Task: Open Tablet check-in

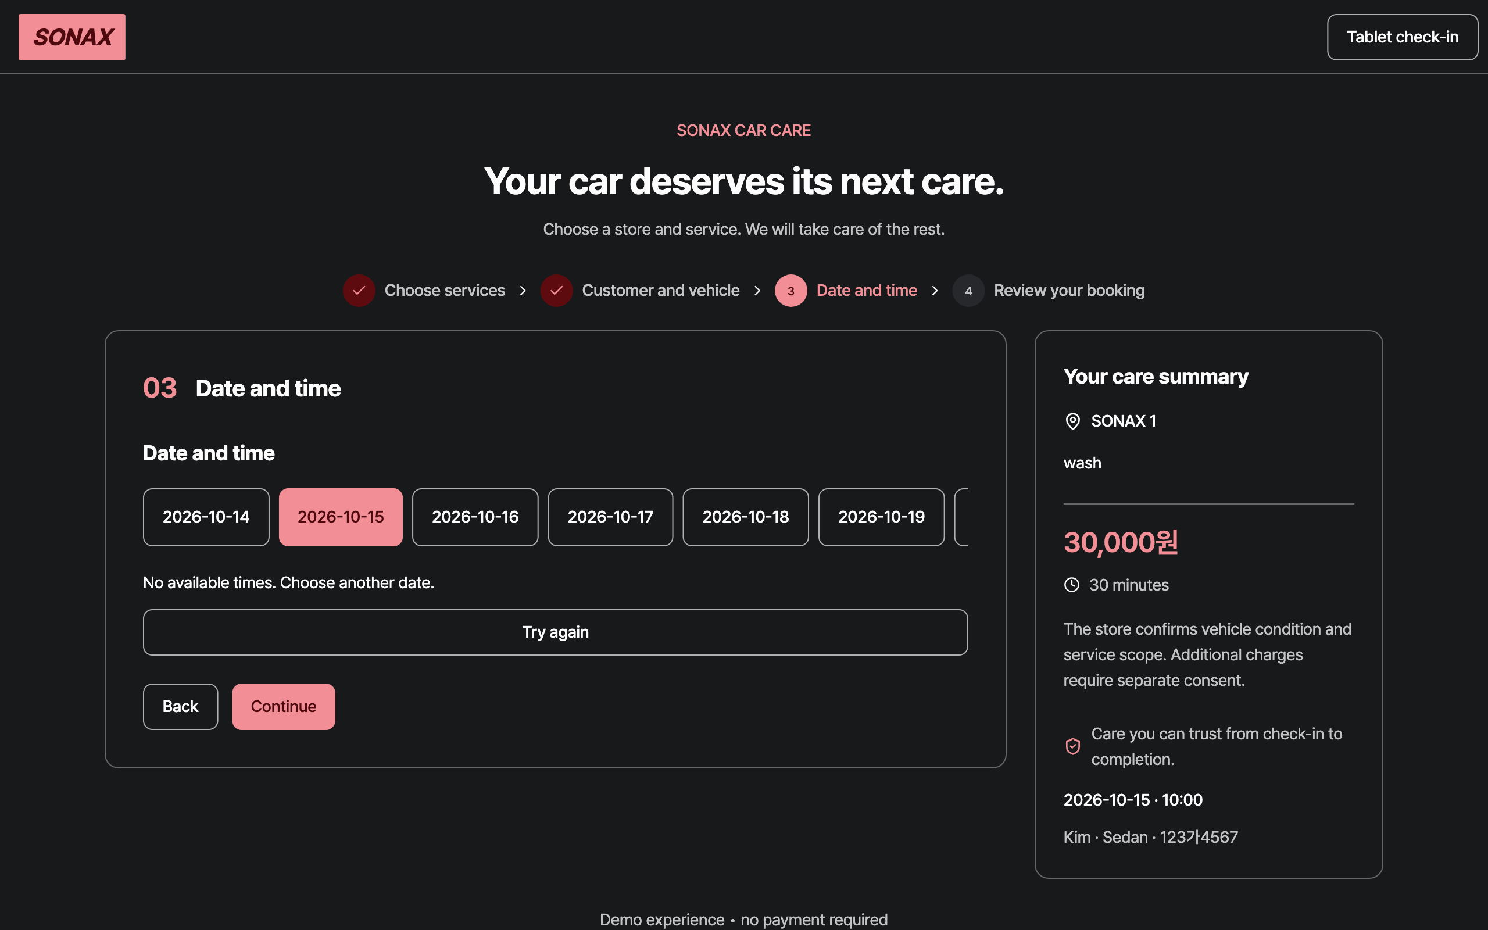Action: click(1402, 37)
